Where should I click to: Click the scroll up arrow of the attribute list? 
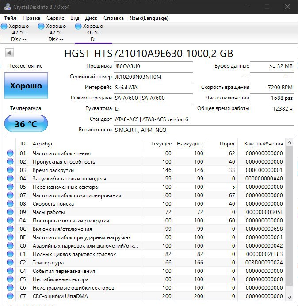tap(290, 143)
